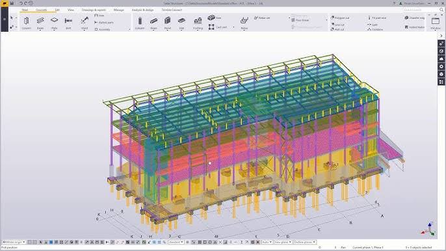Pick the concrete Footing tool
The width and height of the screenshot is (446, 251).
(x=198, y=23)
